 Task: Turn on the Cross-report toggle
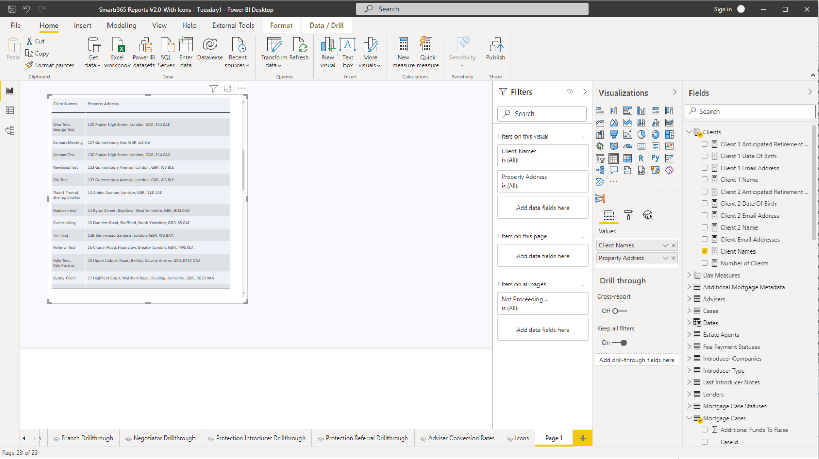pyautogui.click(x=619, y=311)
